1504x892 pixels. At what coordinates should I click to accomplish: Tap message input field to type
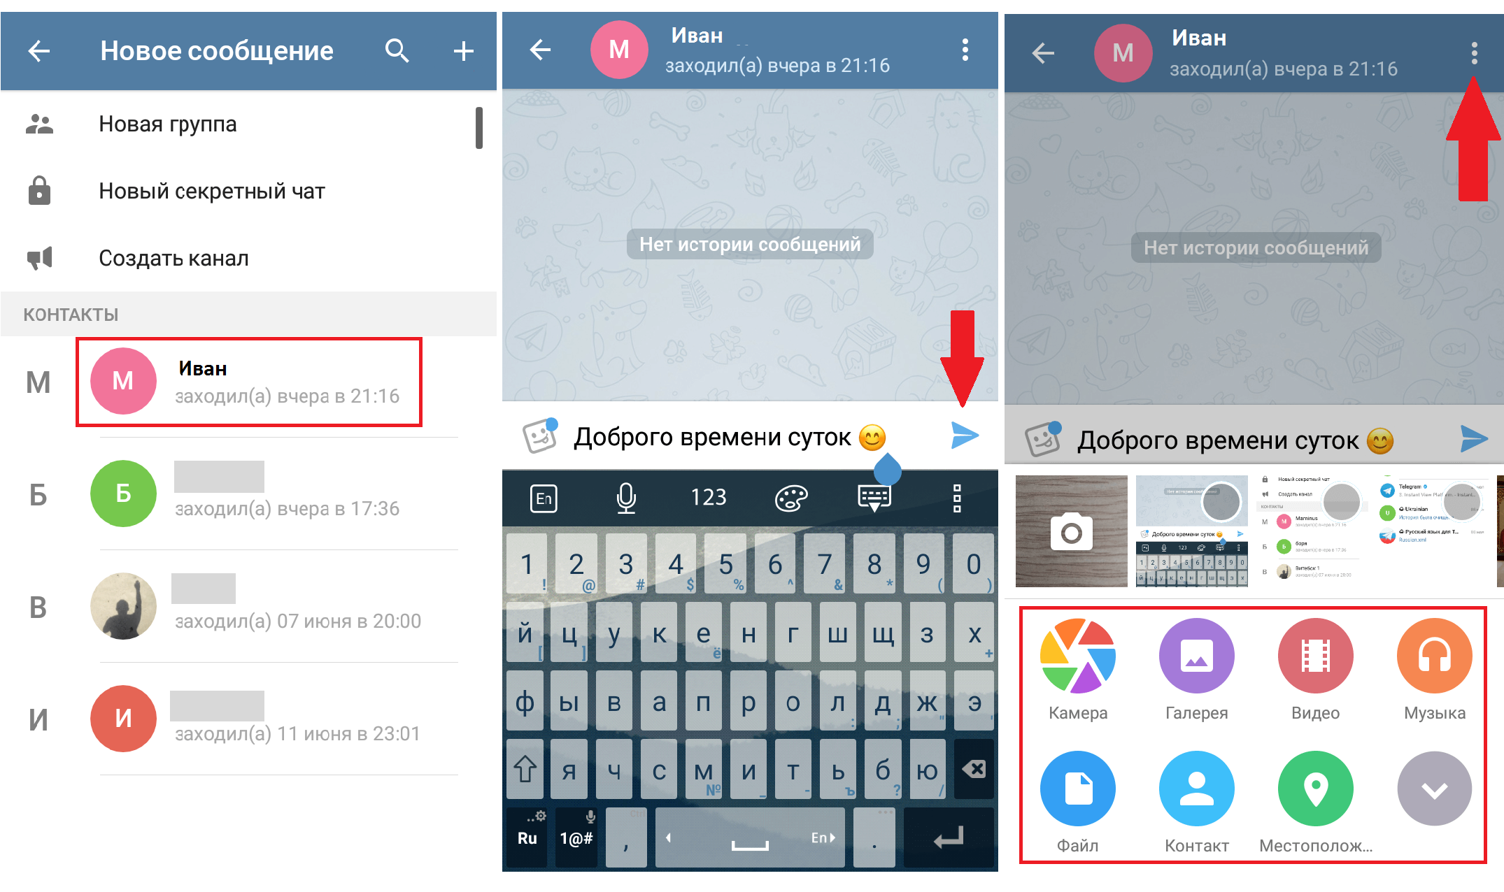click(737, 429)
